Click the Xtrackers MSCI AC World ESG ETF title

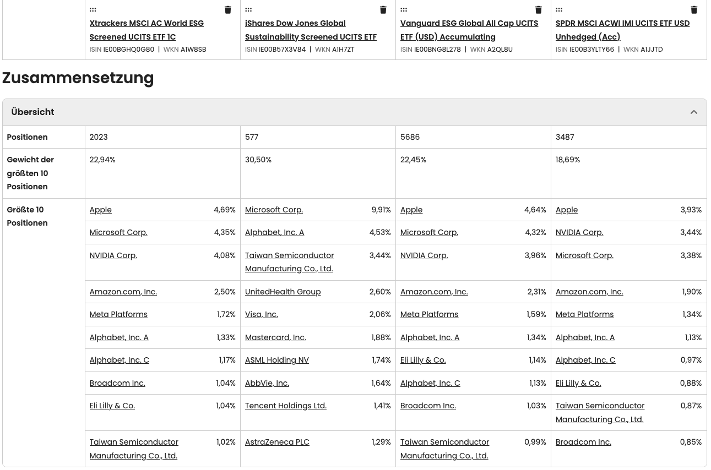[x=146, y=30]
